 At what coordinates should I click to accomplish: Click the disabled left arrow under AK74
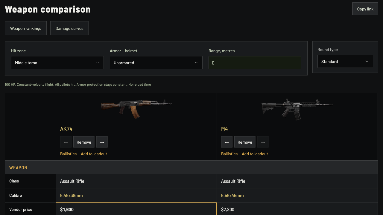click(66, 142)
